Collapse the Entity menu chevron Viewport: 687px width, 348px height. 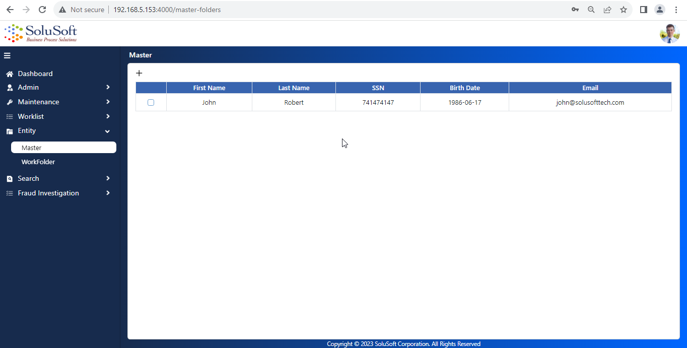tap(107, 131)
